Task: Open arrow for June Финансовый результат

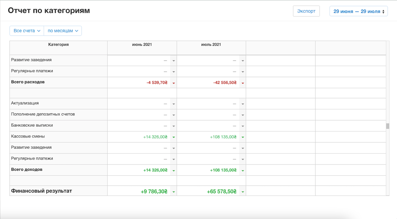Action: click(174, 192)
